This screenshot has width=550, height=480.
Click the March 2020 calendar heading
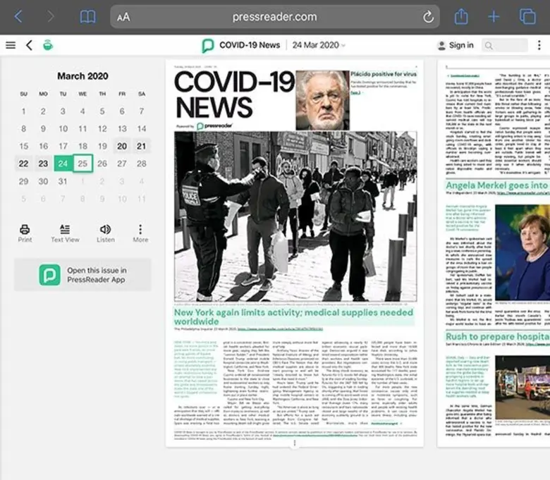[x=82, y=76]
